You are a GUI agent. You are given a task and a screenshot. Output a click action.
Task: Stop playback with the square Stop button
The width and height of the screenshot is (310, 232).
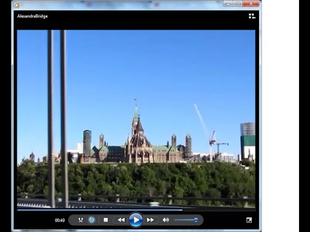tap(106, 220)
